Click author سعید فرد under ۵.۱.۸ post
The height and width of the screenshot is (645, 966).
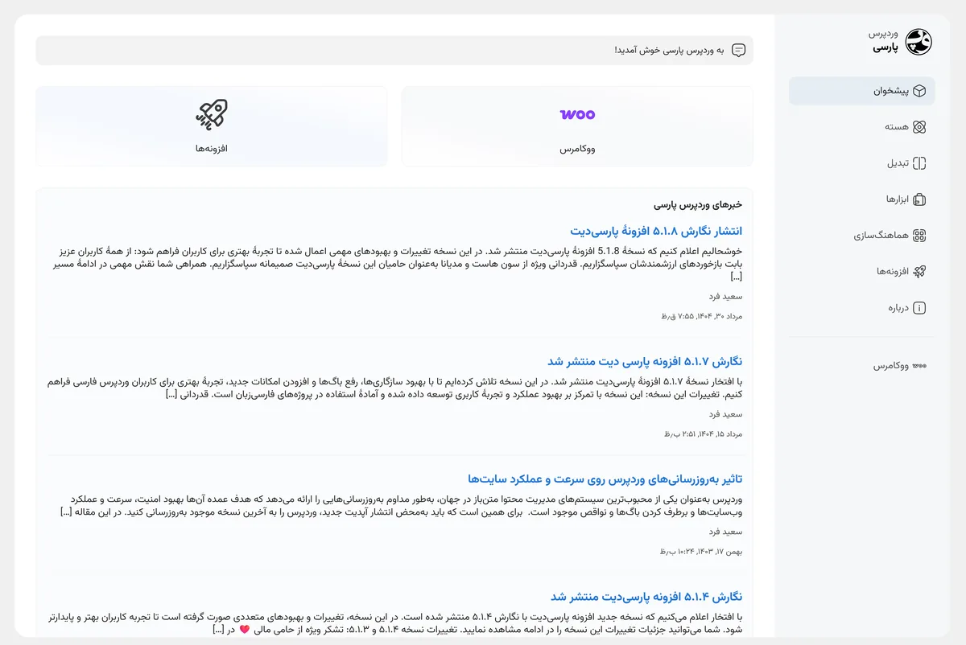tap(725, 297)
